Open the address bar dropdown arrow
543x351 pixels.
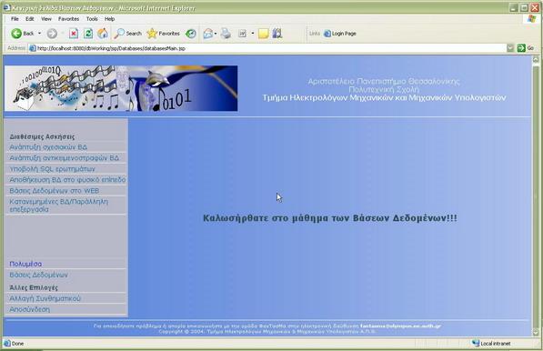[510, 48]
